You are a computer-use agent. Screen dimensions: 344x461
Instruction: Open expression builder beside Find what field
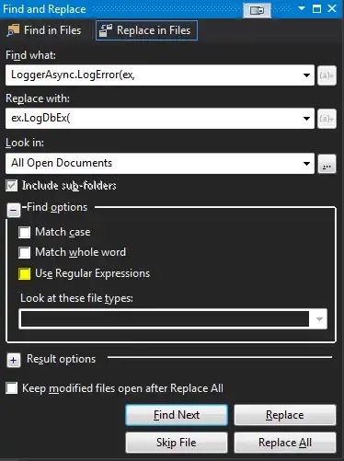point(327,75)
